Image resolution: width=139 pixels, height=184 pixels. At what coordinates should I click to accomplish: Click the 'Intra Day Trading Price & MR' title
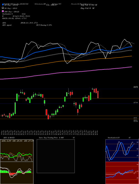(51, 138)
